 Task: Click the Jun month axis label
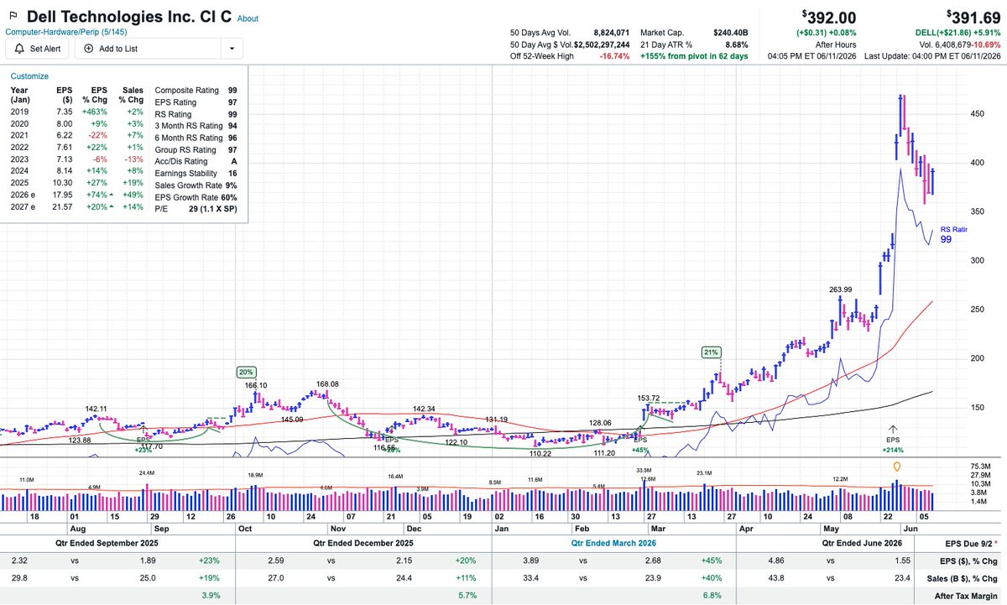(x=910, y=530)
